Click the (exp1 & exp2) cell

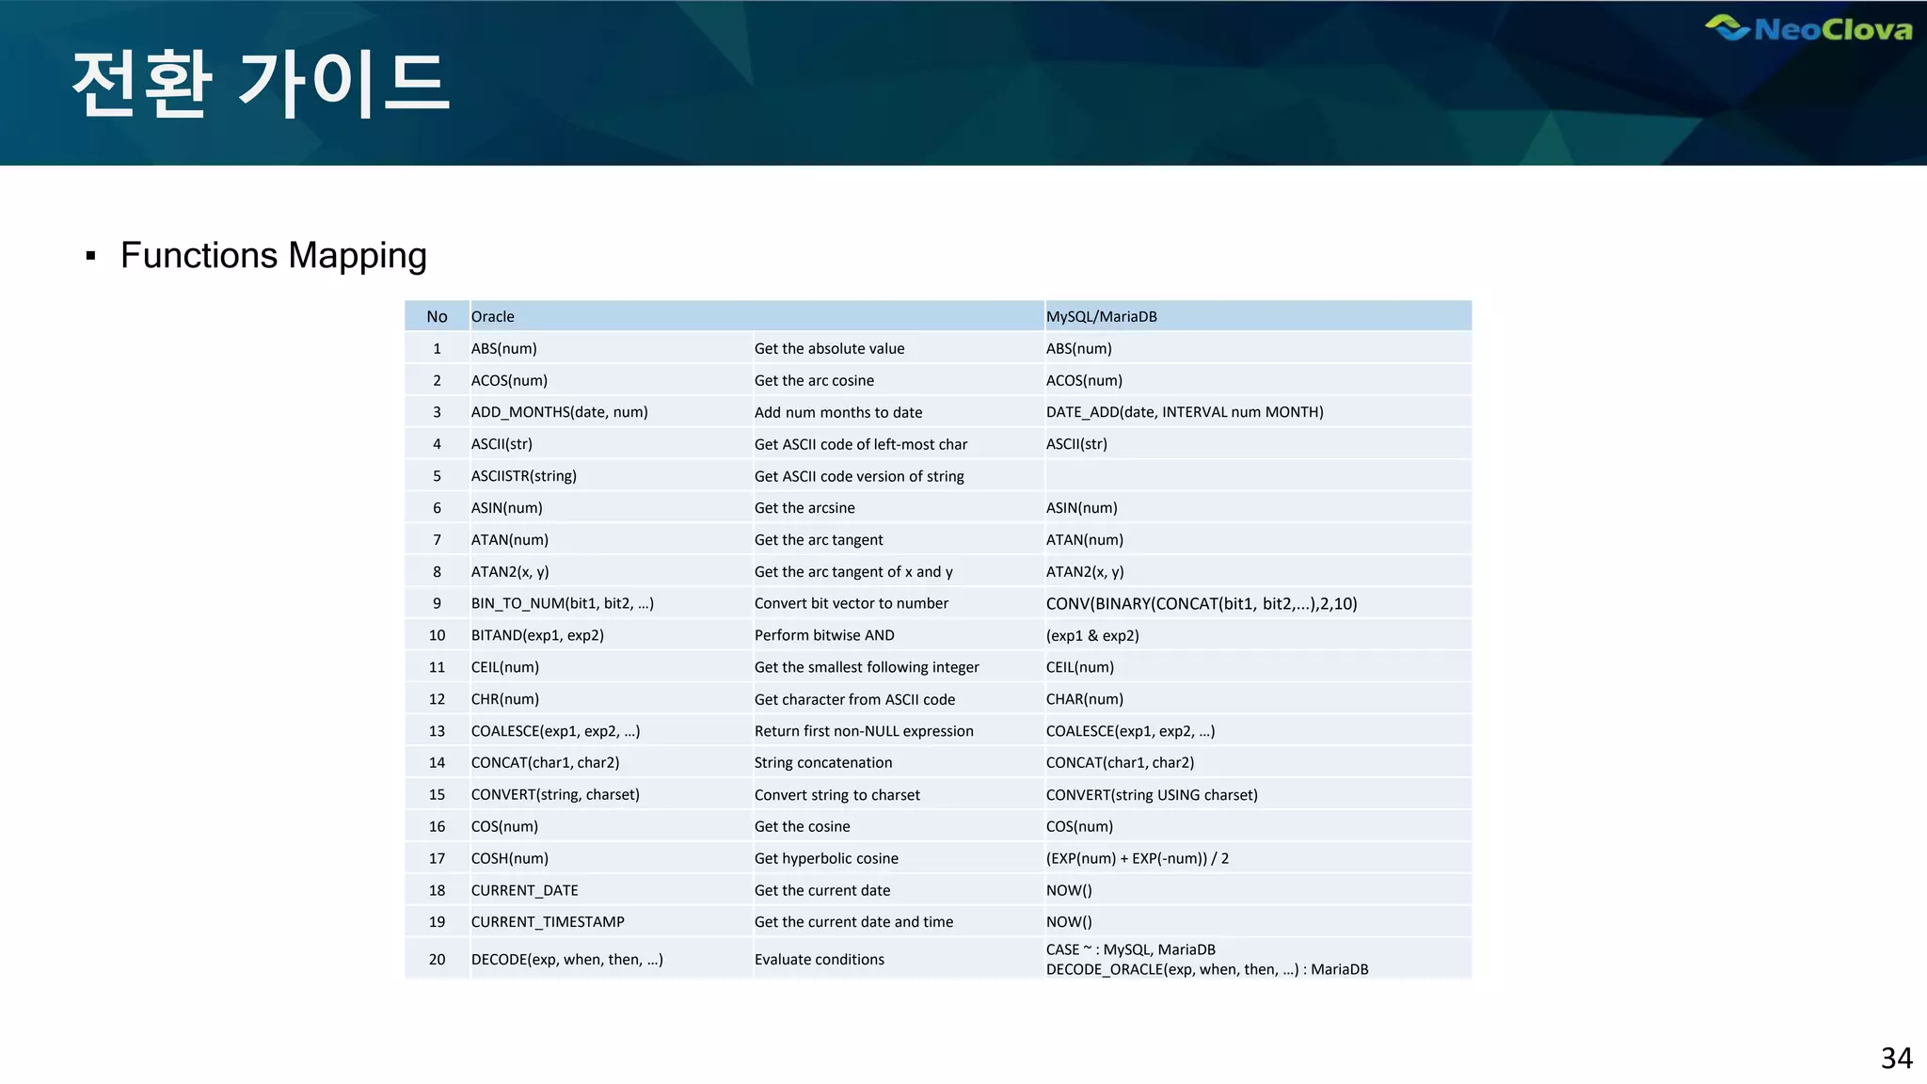pos(1091,635)
